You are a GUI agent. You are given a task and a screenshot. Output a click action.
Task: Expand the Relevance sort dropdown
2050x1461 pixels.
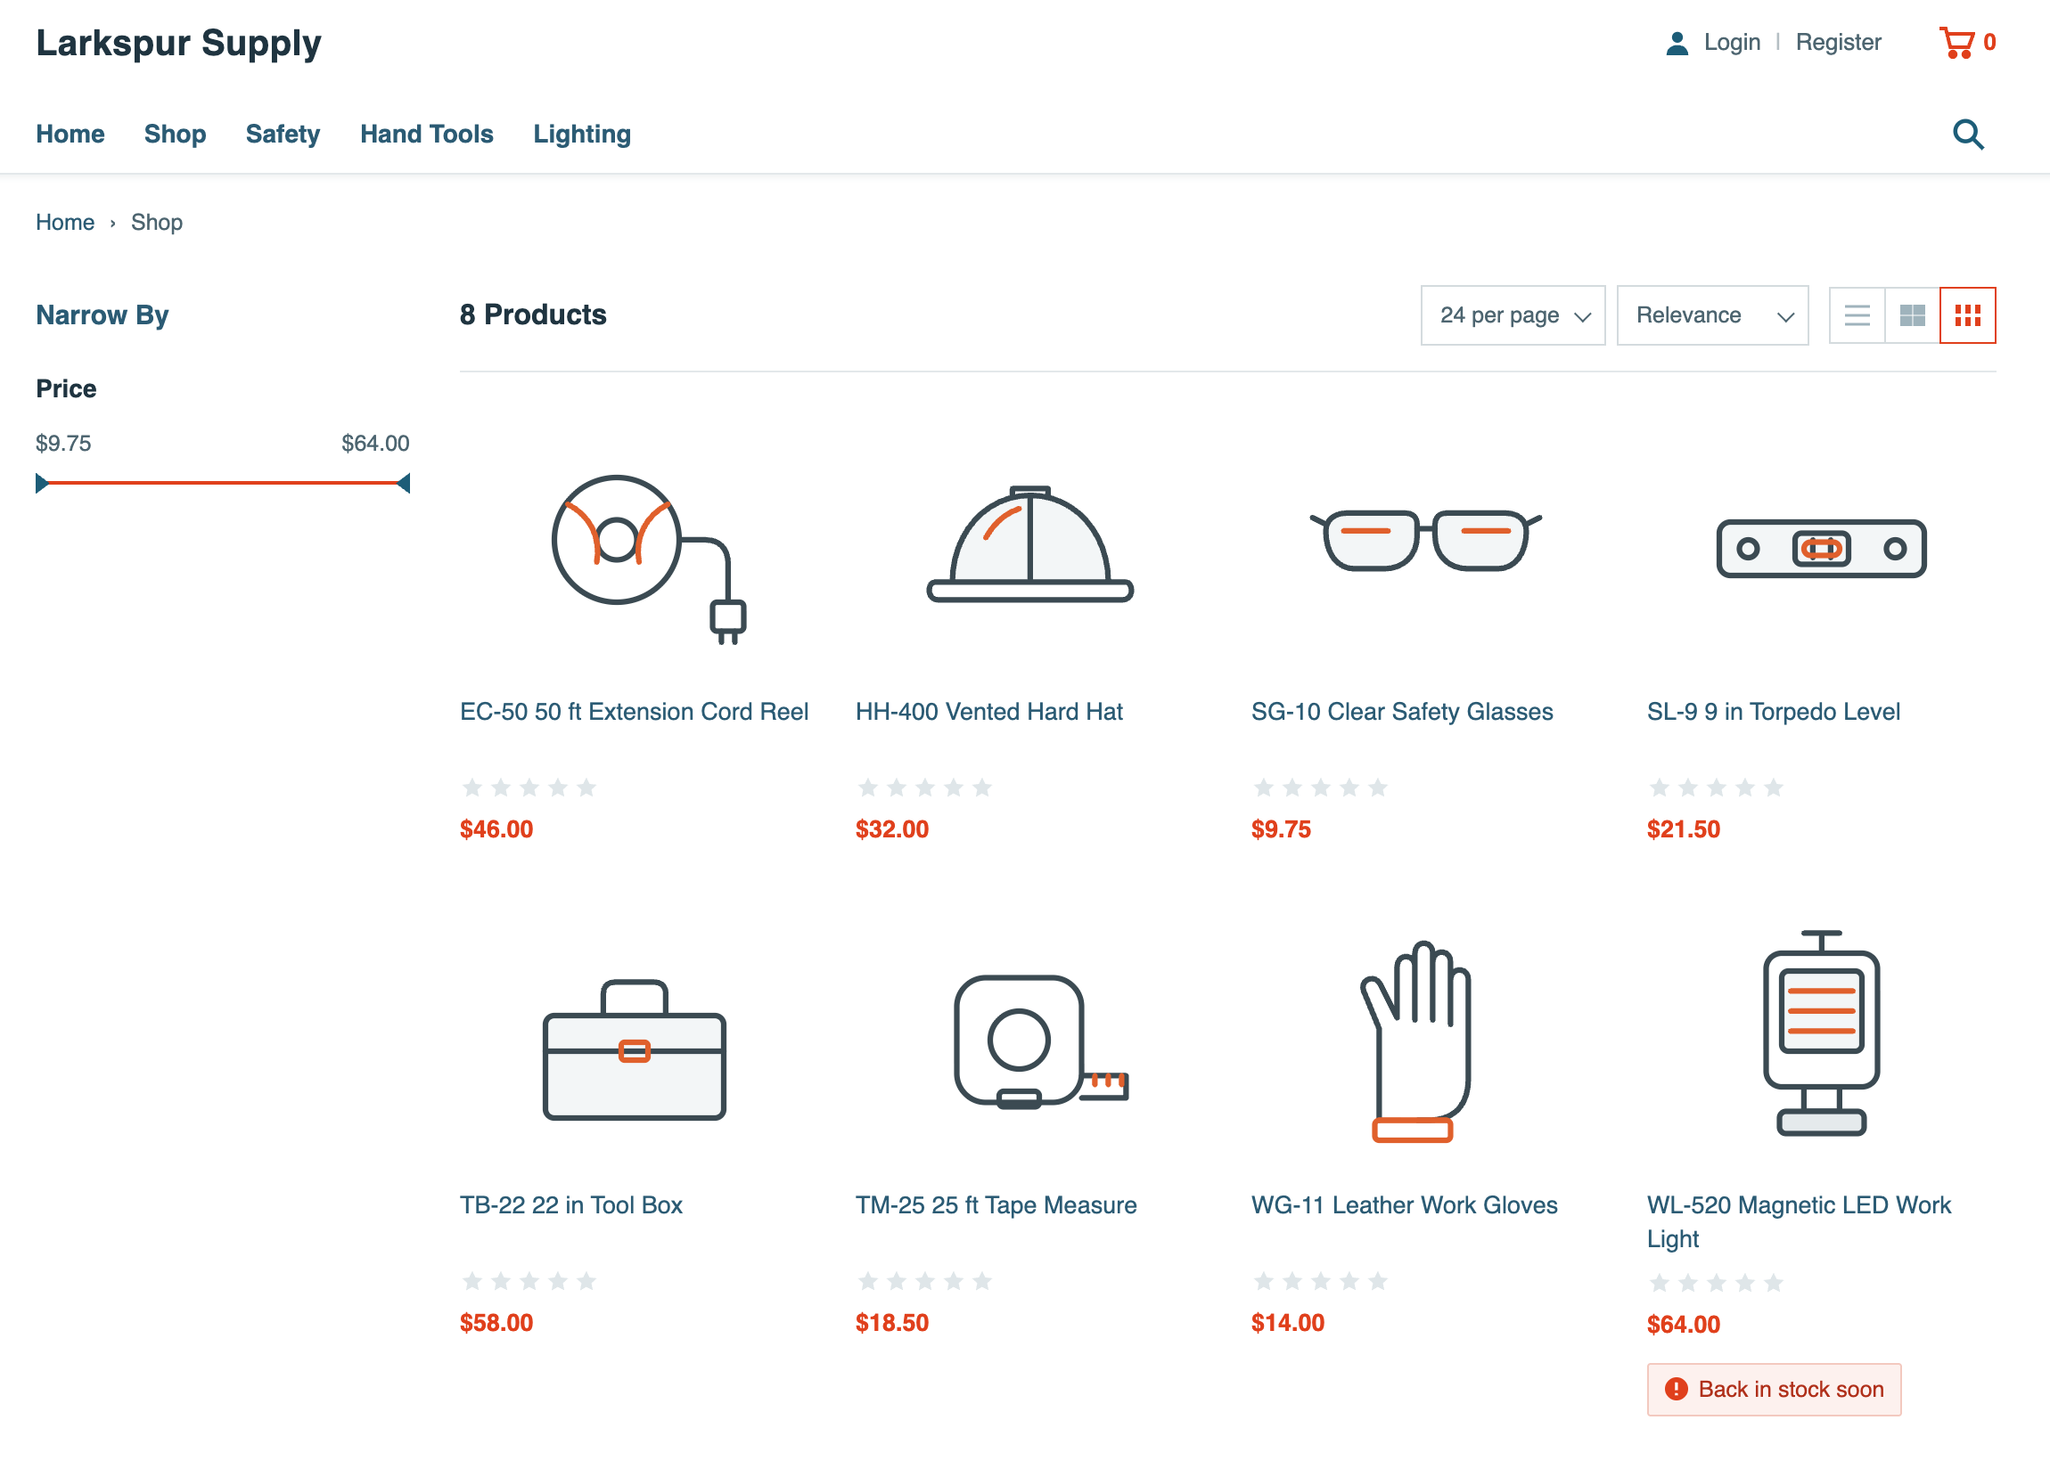click(x=1712, y=315)
